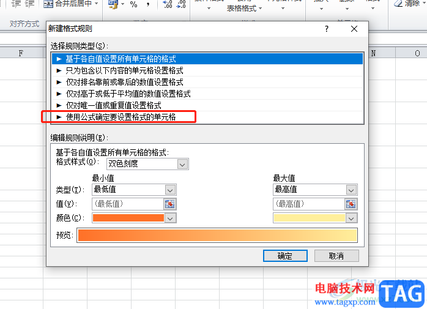This screenshot has height=309, width=427.
Task: Click the gradient preview bar
Action: [x=217, y=236]
